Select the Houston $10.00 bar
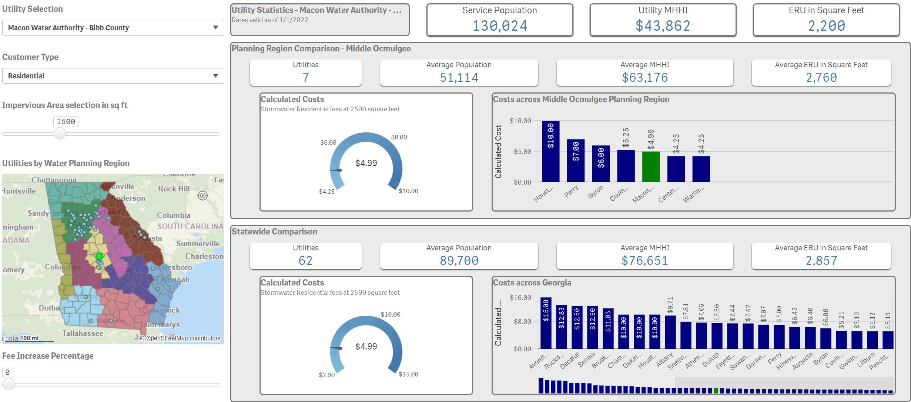 [550, 152]
